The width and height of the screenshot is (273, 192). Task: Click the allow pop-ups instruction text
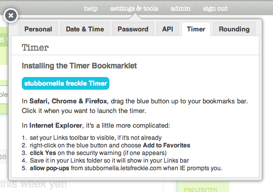50,168
